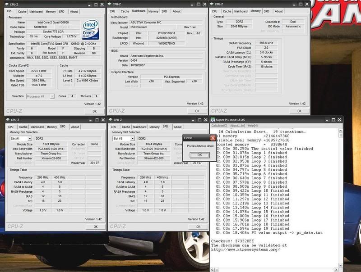This screenshot has width=361, height=272.
Task: Expand the Slot #1 memory slot dropdown
Action: (x=21, y=139)
